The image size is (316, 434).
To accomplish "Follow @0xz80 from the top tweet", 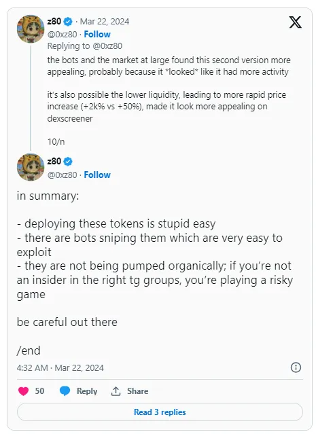I will [x=97, y=35].
